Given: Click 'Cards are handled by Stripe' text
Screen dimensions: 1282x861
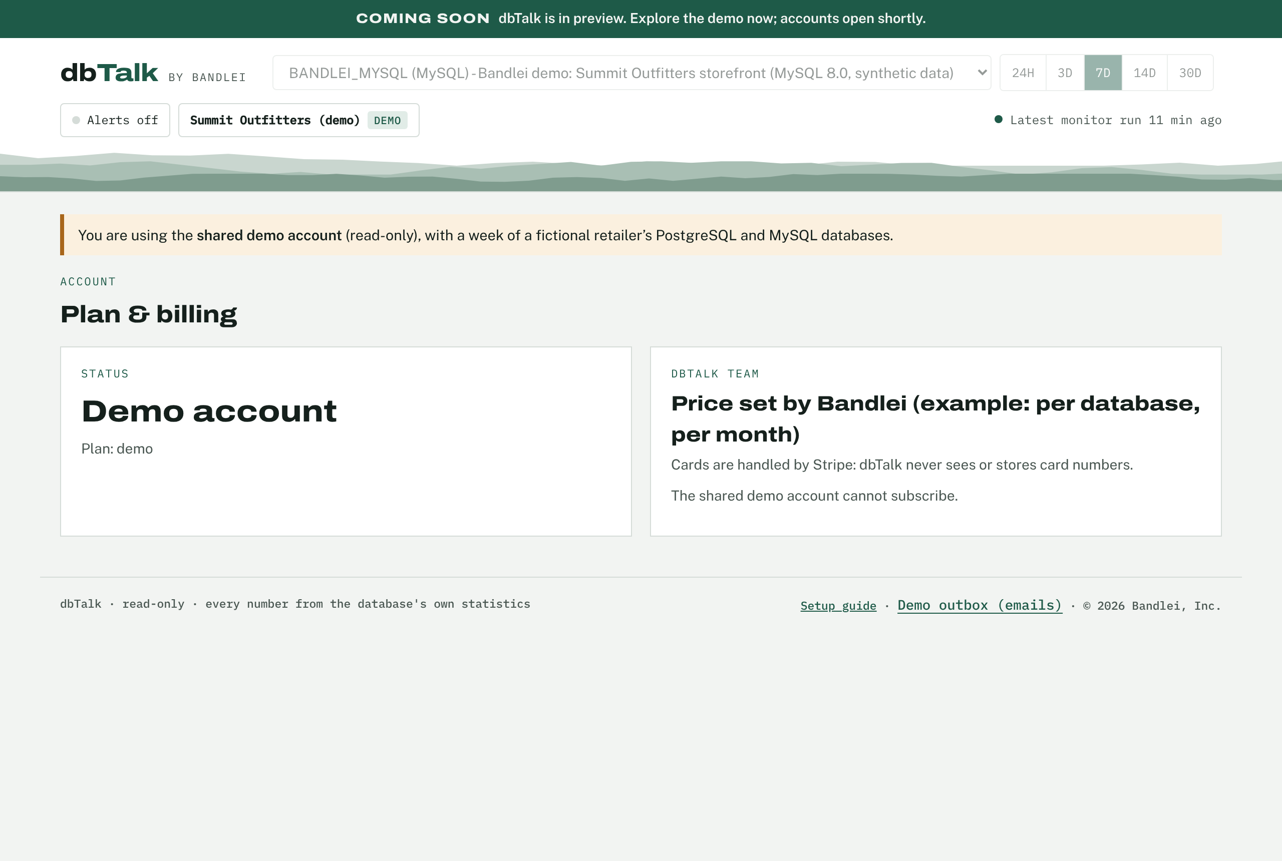Looking at the screenshot, I should click(x=902, y=465).
